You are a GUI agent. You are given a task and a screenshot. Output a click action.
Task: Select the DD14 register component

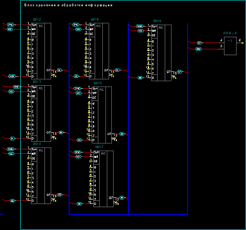tap(41, 176)
